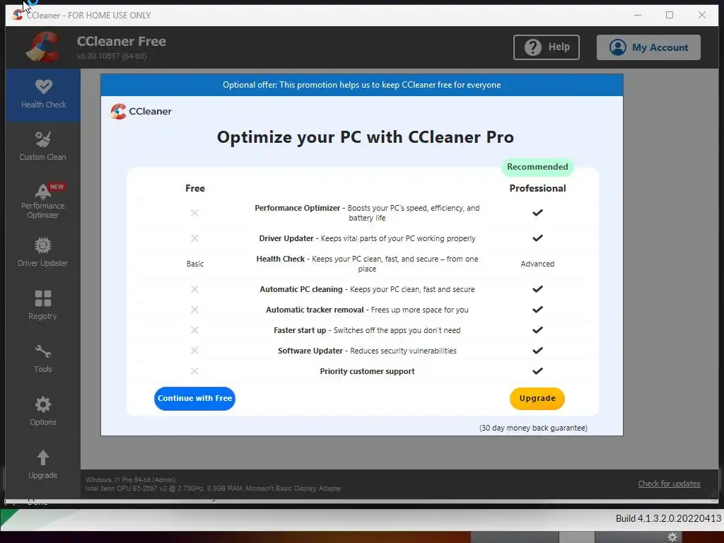Open Driver Updater gear chip icon
This screenshot has width=724, height=543.
43,245
